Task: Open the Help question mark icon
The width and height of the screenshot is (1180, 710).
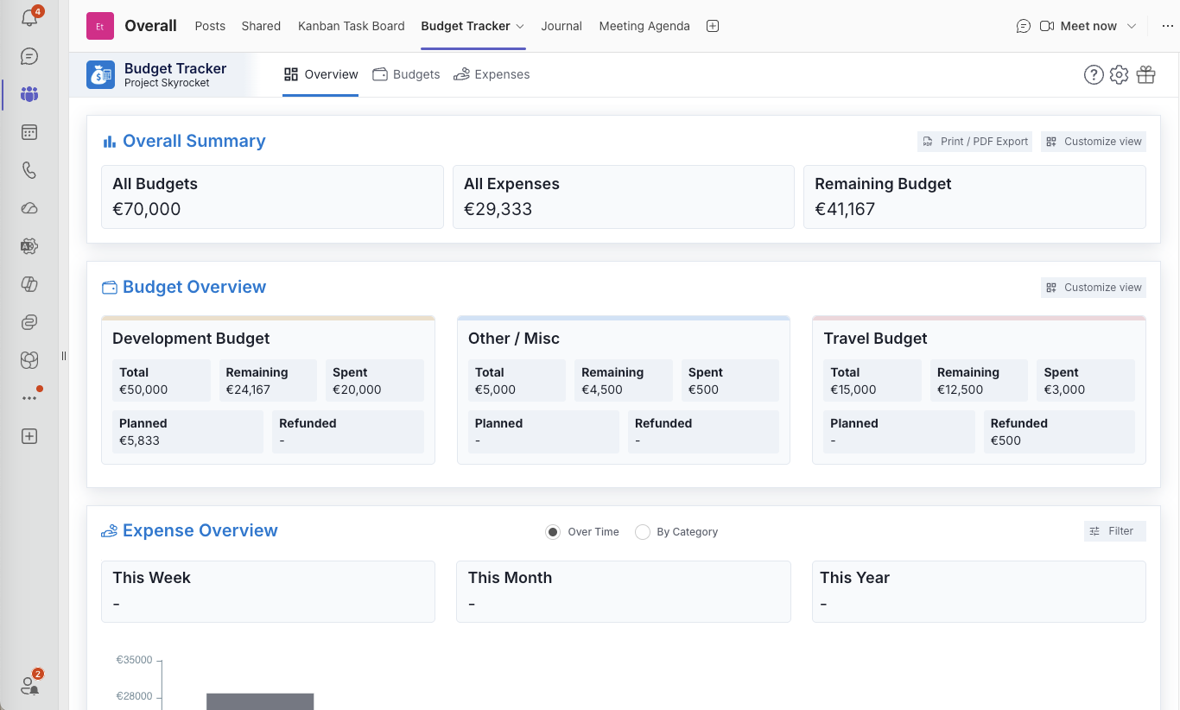Action: click(x=1094, y=75)
